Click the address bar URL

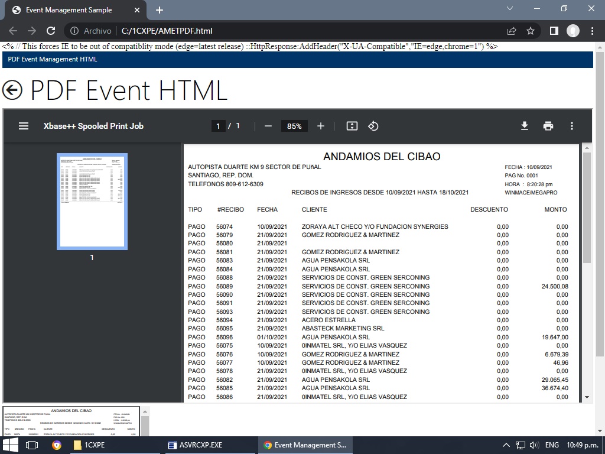click(167, 31)
